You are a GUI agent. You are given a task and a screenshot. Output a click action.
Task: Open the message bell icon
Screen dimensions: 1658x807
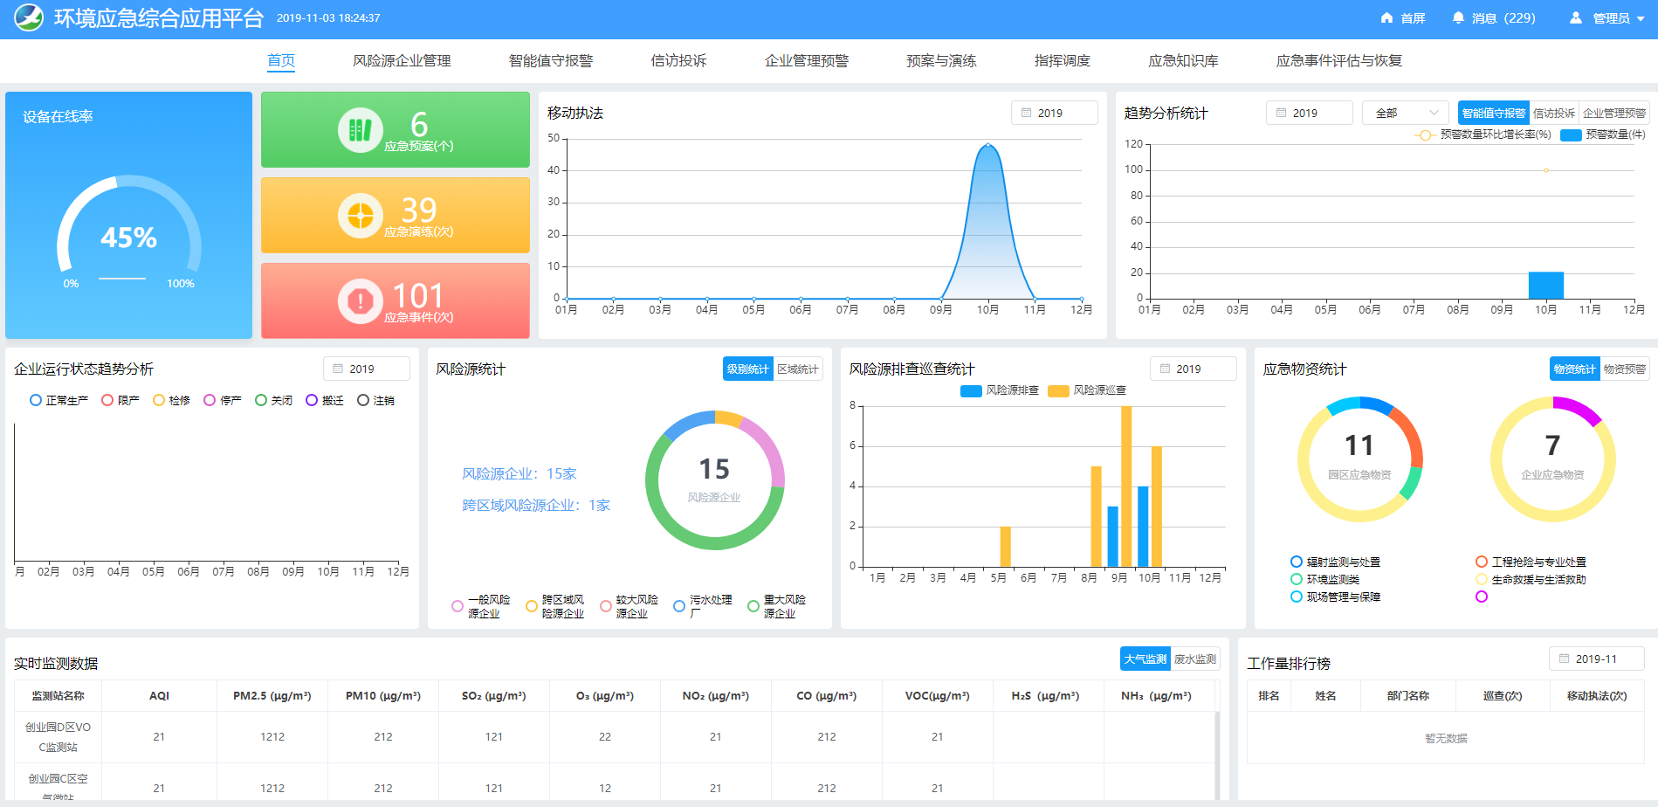tap(1458, 17)
